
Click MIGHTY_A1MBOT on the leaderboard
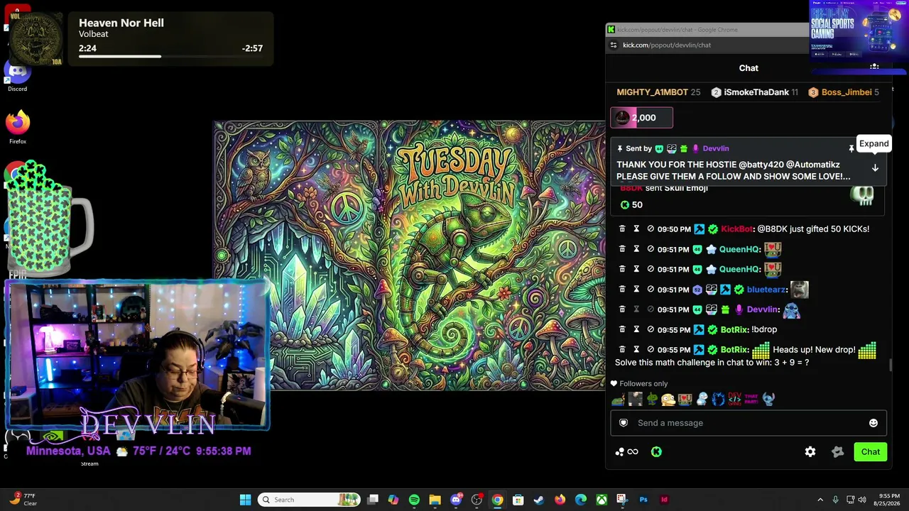point(652,92)
